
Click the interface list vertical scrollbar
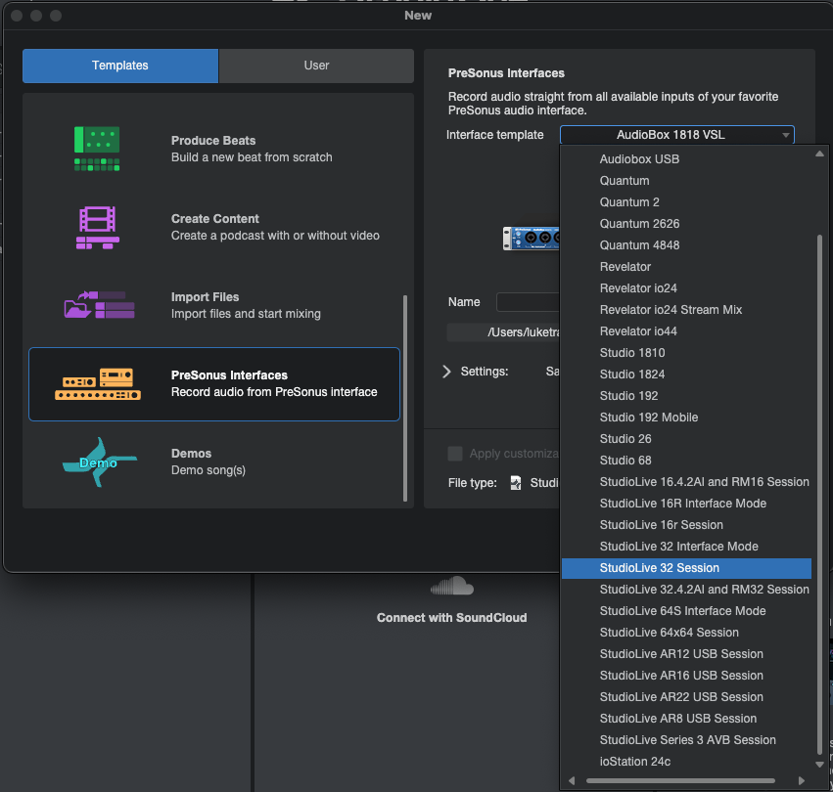pyautogui.click(x=819, y=494)
